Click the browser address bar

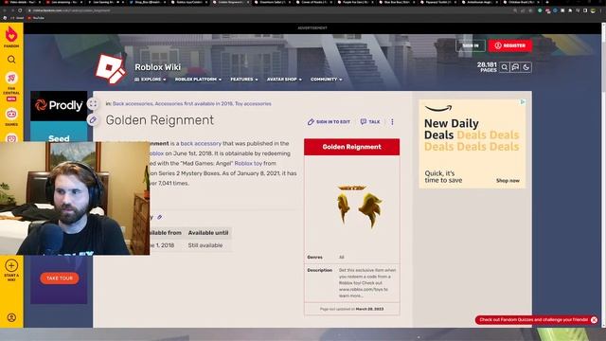pyautogui.click(x=271, y=10)
